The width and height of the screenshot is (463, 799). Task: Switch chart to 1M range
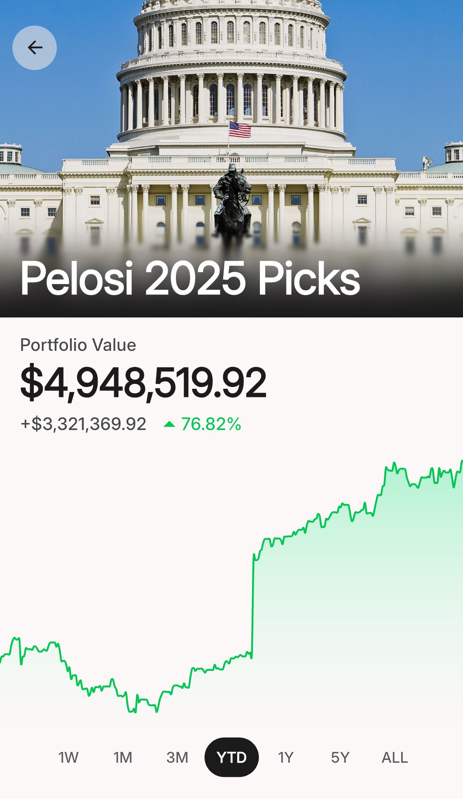pos(123,757)
